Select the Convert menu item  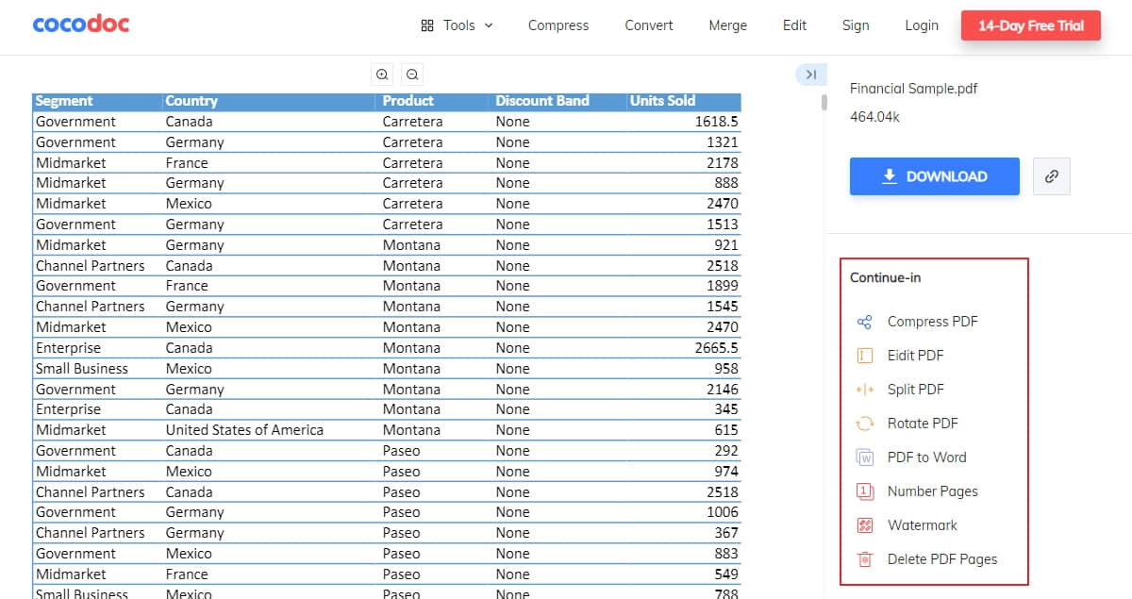point(648,25)
